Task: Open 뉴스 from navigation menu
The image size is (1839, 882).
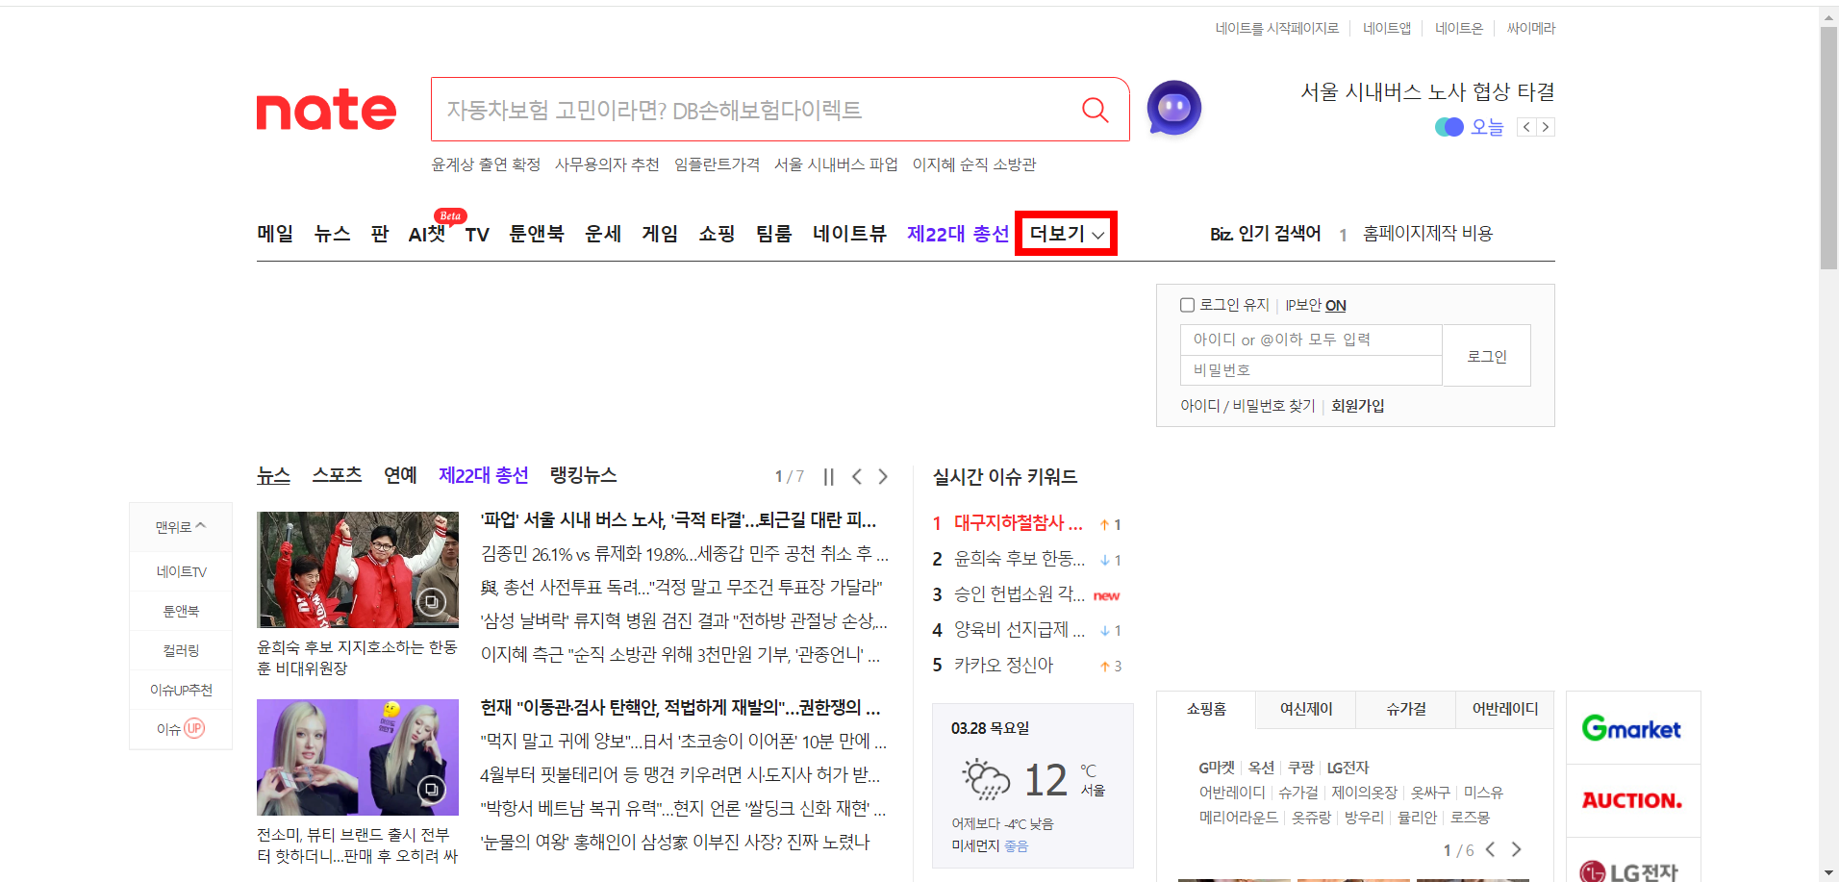Action: point(332,234)
